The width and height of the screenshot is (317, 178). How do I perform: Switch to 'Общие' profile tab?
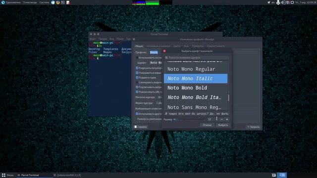[139, 46]
